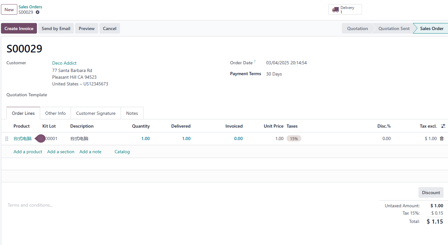Grab the order line drag handle
Screen dimensions: 448x245
click(7, 138)
